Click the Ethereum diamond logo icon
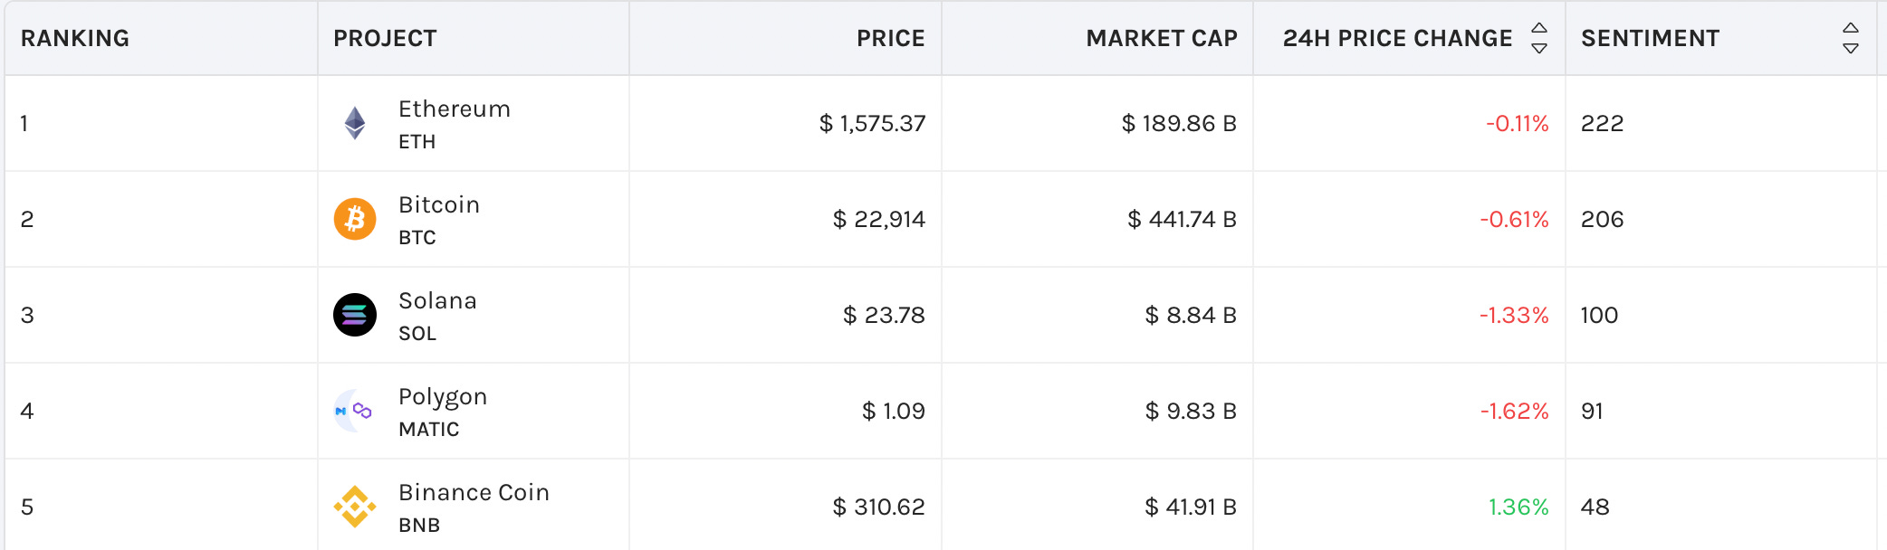 (355, 123)
